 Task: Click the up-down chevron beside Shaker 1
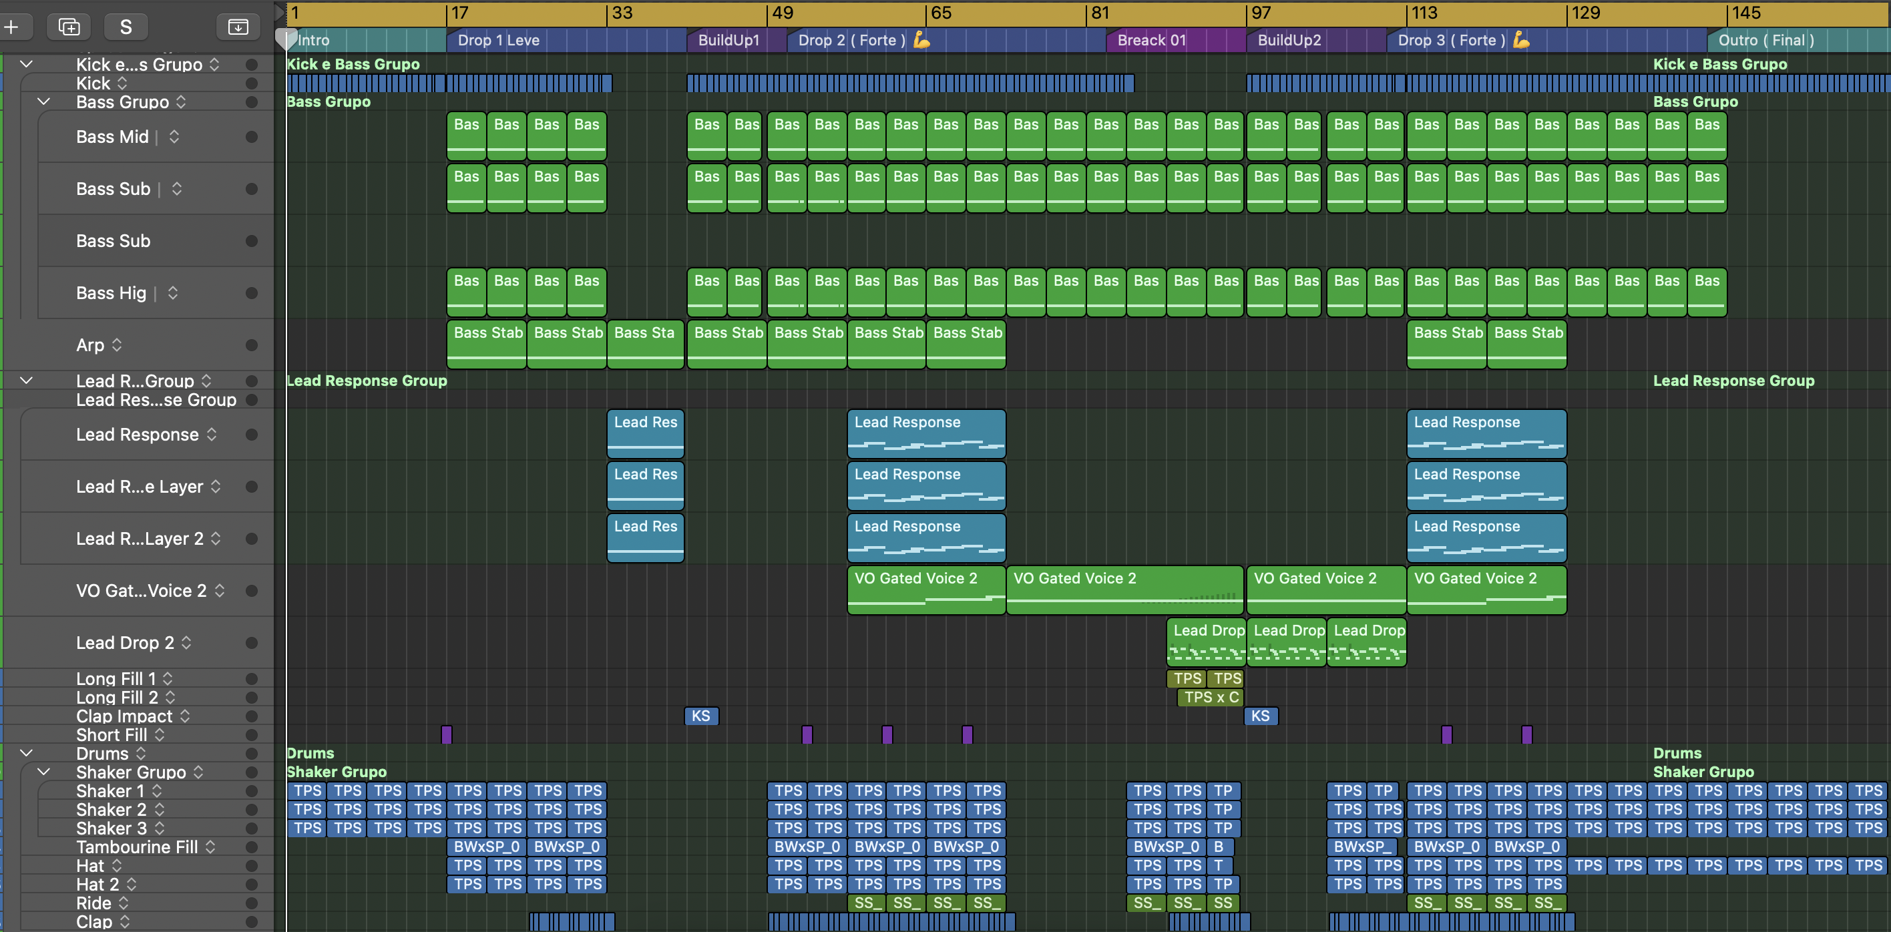click(157, 791)
